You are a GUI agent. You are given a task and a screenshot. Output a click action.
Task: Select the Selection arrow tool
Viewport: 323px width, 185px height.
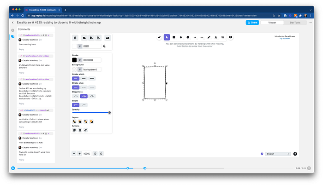click(167, 37)
